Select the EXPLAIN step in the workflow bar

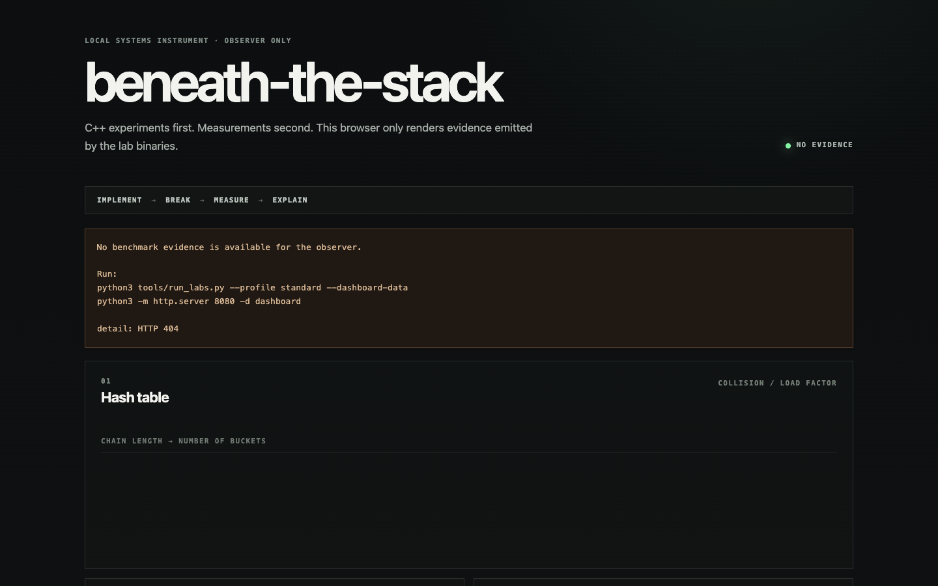pyautogui.click(x=290, y=200)
